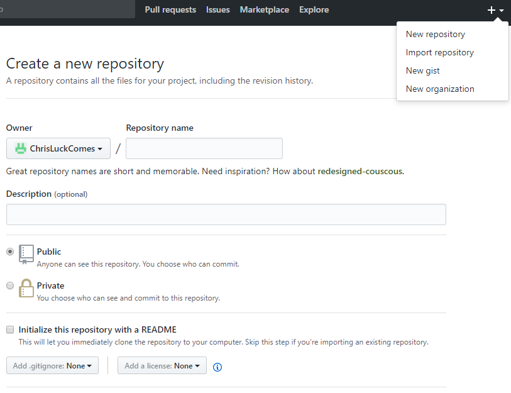Focus the Repository name field
This screenshot has height=393, width=511.
(204, 148)
